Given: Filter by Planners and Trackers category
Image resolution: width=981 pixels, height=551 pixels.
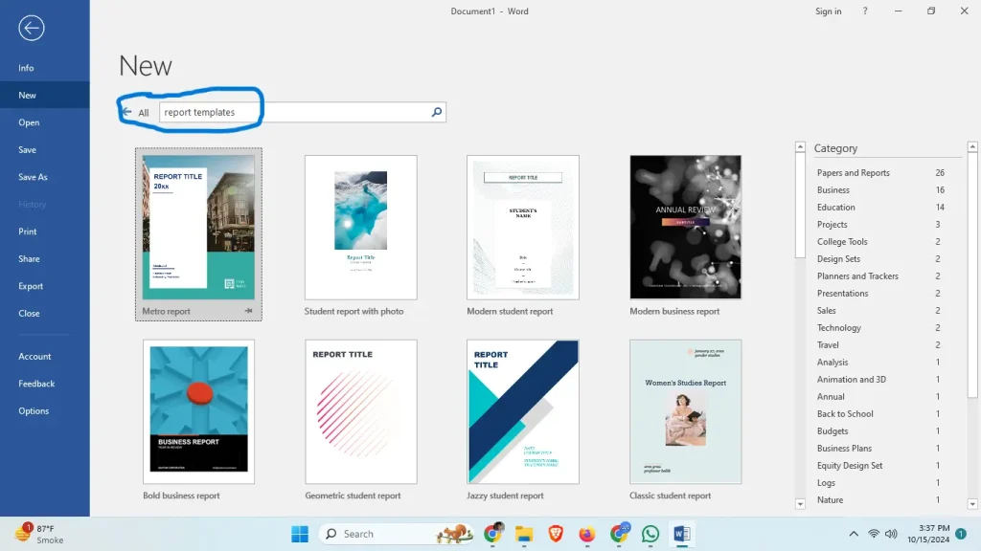Looking at the screenshot, I should click(880, 275).
